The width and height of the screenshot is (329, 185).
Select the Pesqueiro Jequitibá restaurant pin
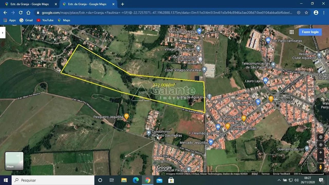[x=126, y=116]
